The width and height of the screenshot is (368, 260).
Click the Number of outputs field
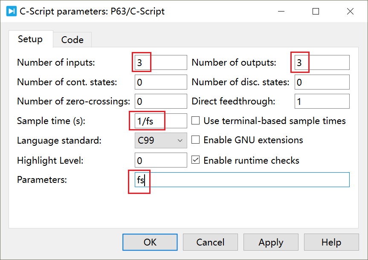coord(322,62)
